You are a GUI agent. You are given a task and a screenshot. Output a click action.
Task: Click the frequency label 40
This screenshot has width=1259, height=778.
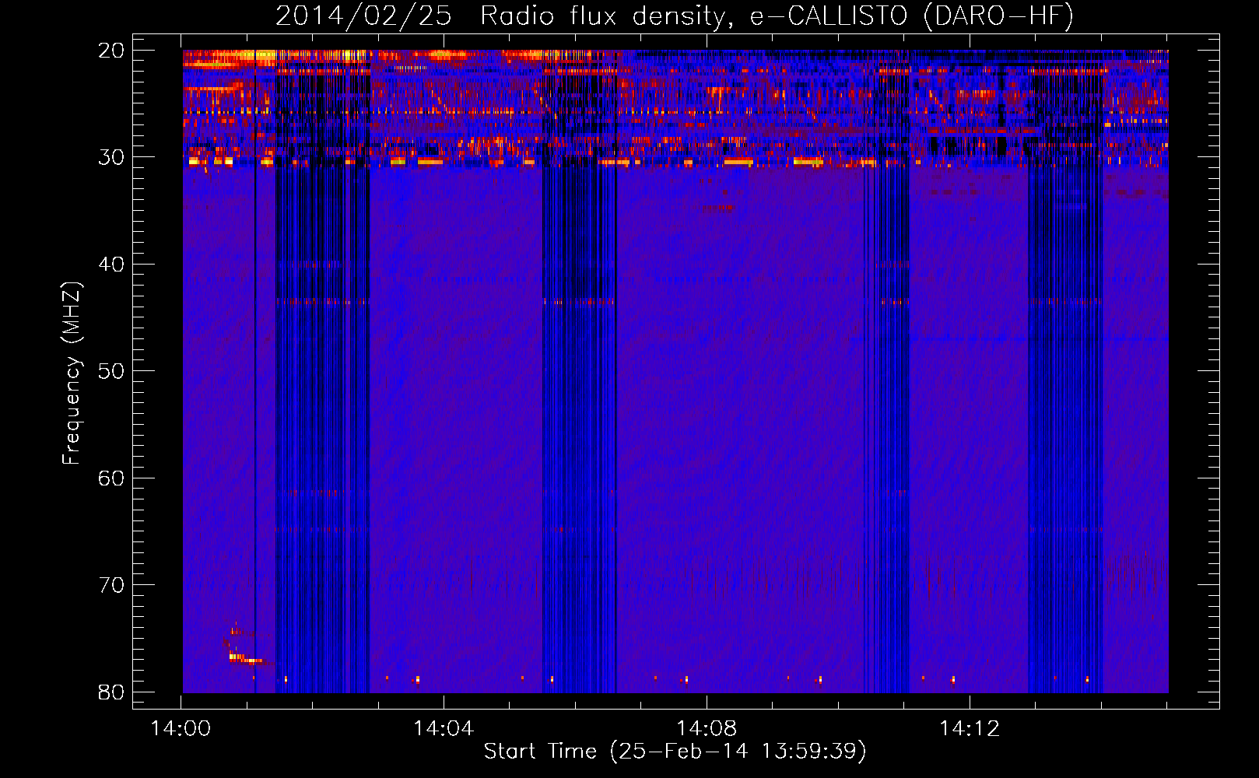[x=111, y=265]
